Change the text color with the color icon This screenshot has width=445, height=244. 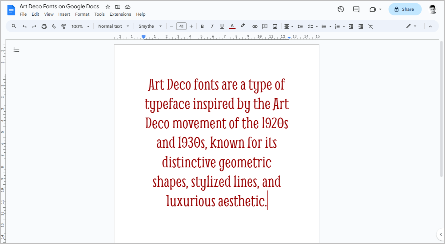tap(232, 26)
